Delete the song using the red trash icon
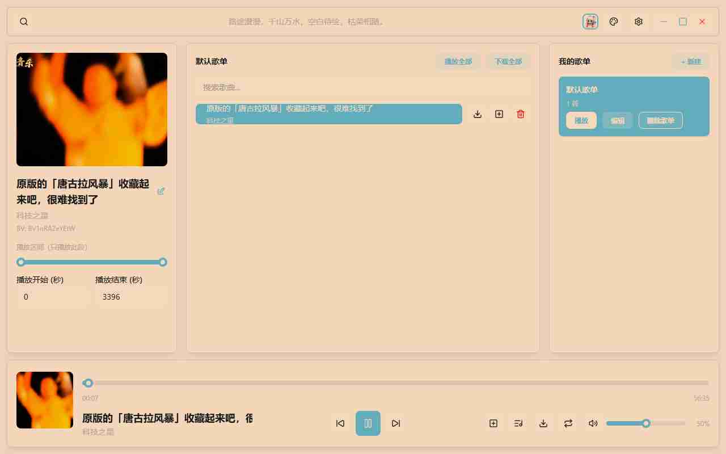 (521, 114)
